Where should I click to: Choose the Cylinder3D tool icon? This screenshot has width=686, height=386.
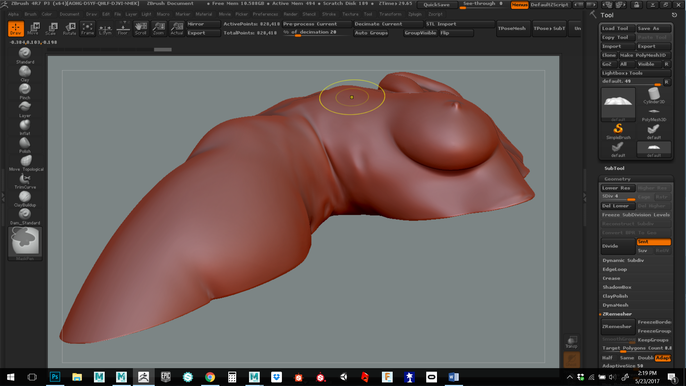654,95
